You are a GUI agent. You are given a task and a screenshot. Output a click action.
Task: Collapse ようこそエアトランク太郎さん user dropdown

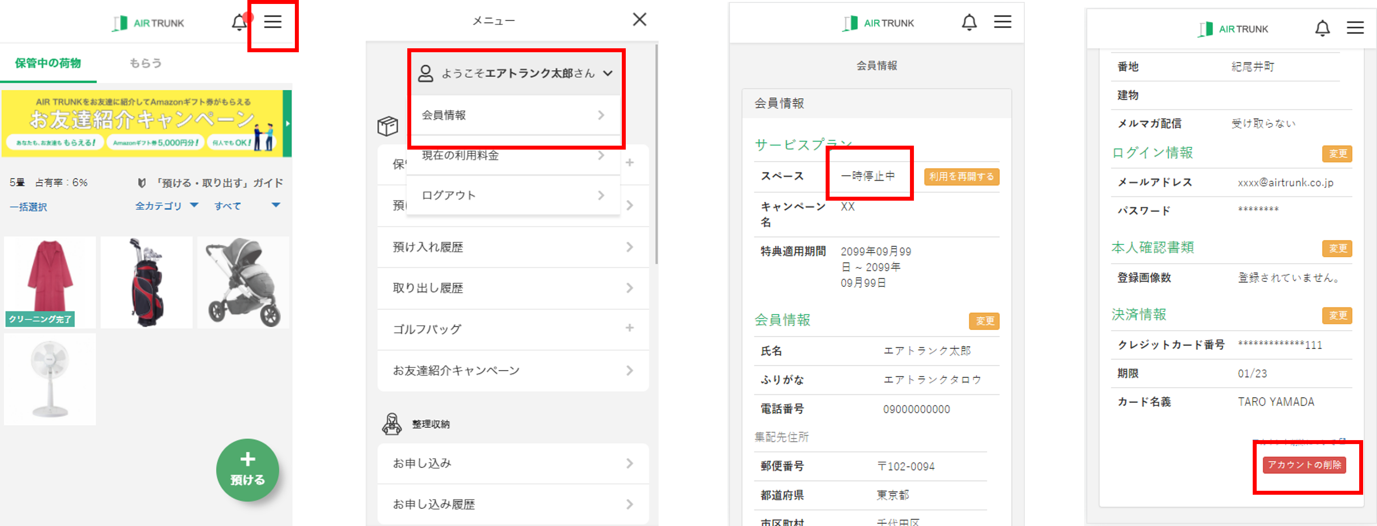(608, 73)
